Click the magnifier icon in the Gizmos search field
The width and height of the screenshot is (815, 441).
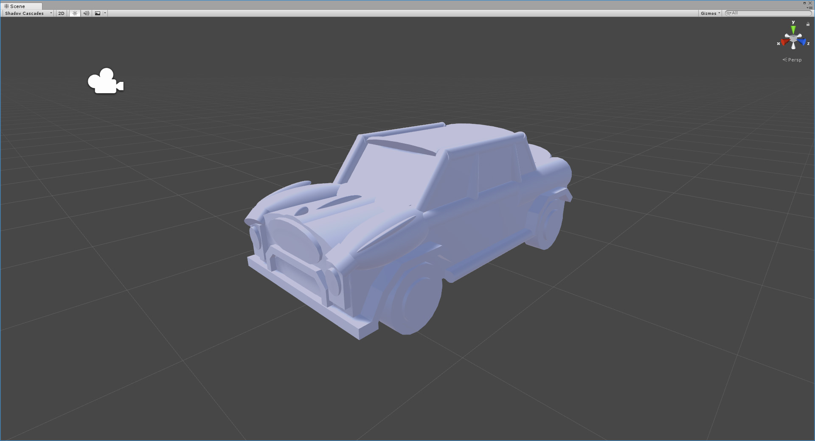tap(729, 13)
